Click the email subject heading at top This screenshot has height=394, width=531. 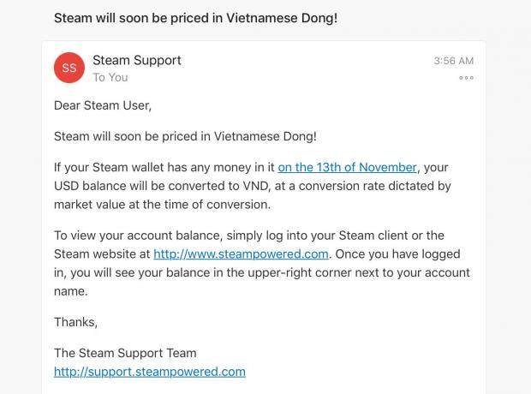coord(195,17)
